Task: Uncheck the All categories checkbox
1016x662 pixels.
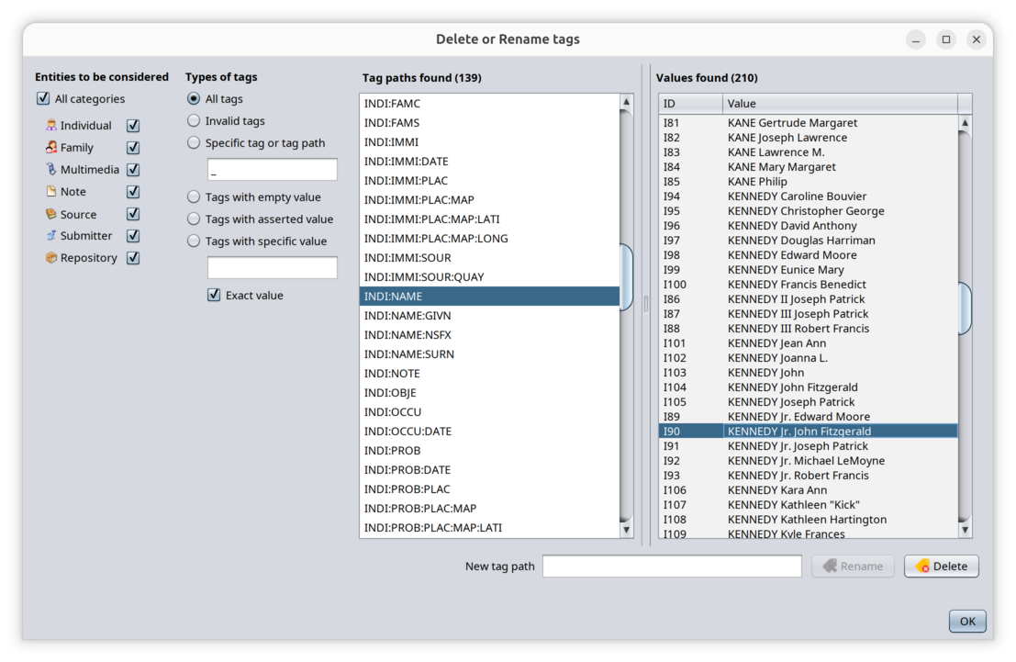Action: 43,99
